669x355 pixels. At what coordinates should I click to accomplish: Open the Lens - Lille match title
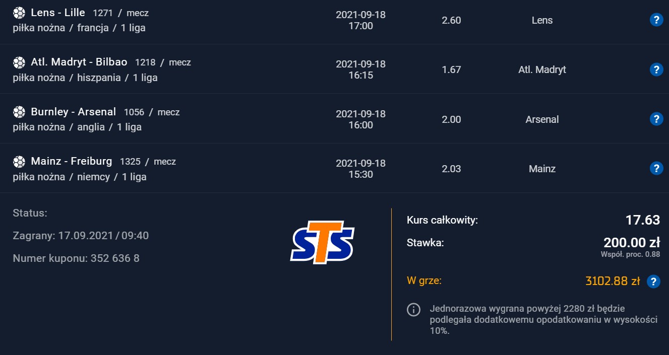tap(58, 13)
